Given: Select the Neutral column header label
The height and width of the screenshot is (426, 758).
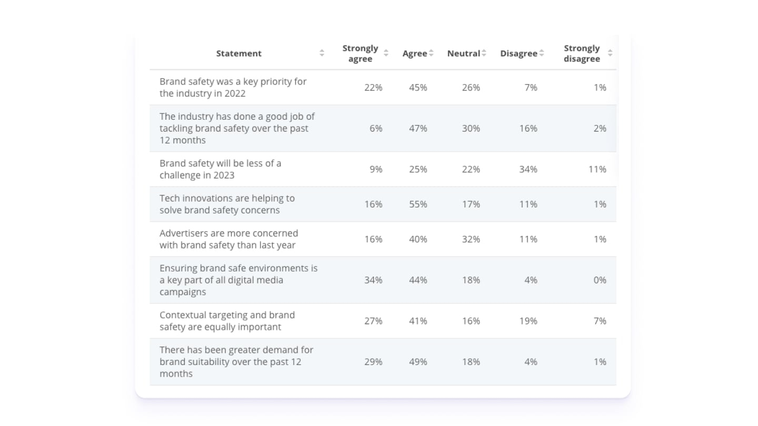Looking at the screenshot, I should 463,53.
